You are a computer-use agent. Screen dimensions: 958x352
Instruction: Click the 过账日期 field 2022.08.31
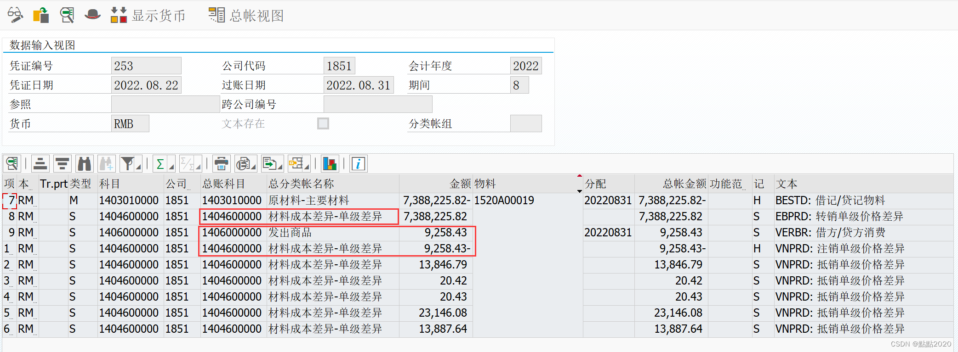coord(359,85)
